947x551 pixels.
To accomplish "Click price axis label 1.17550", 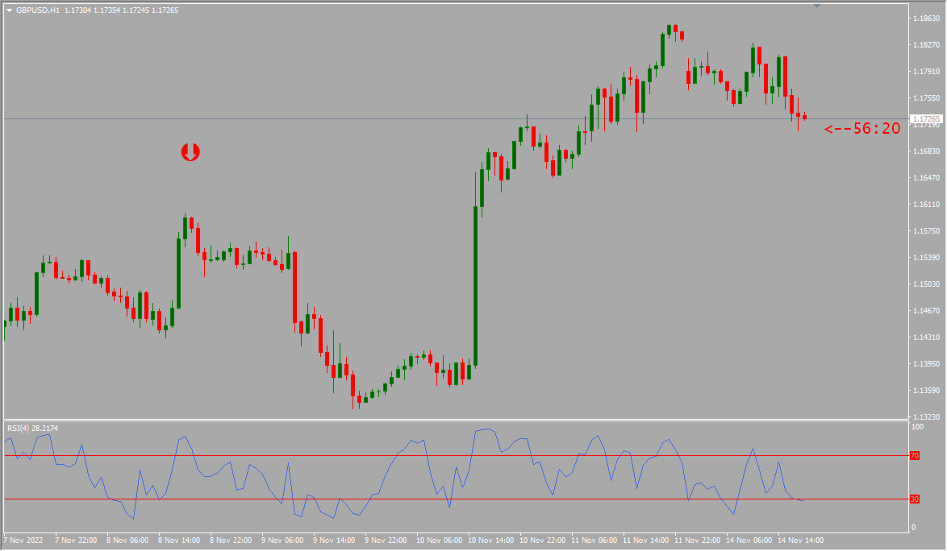I will coord(927,97).
